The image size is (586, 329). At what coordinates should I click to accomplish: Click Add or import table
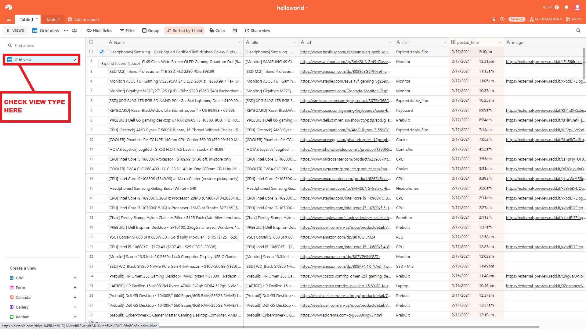click(84, 19)
